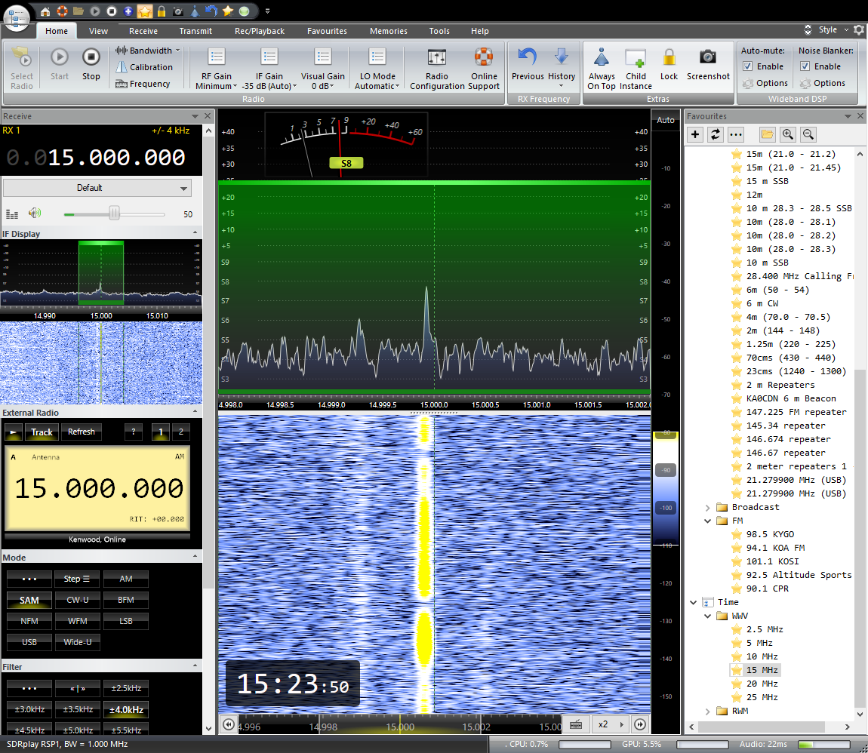Disable the Auto-mute Enable checkbox
Image resolution: width=868 pixels, height=753 pixels.
pos(747,66)
